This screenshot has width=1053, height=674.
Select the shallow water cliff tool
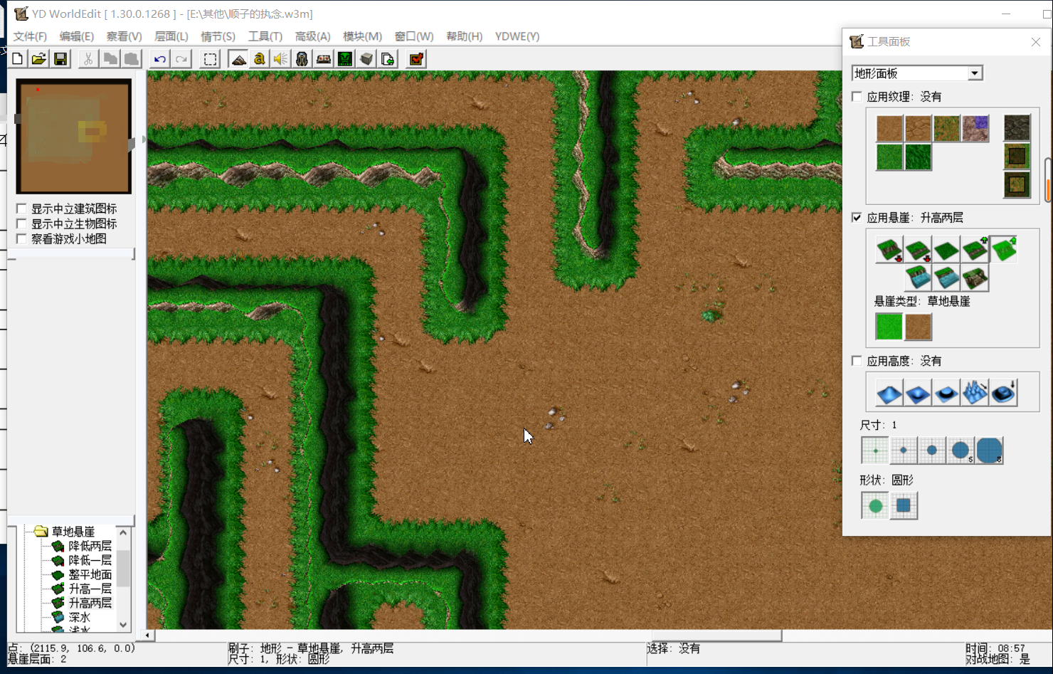tap(946, 278)
